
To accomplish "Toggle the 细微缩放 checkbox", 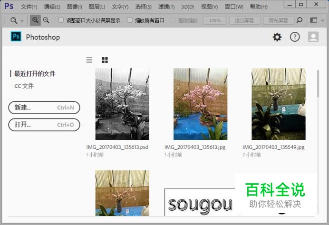I will pos(173,20).
